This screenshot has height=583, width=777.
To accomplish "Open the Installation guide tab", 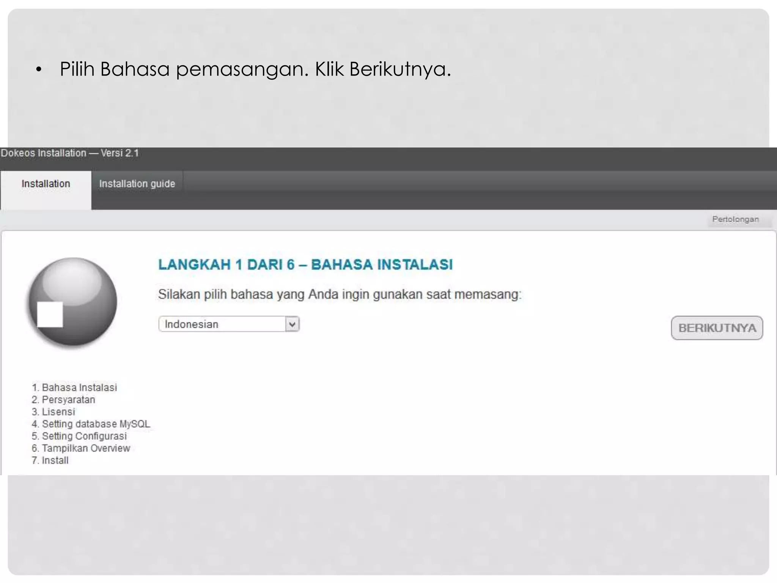I will 137,184.
